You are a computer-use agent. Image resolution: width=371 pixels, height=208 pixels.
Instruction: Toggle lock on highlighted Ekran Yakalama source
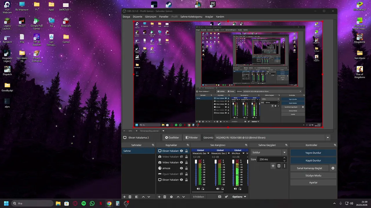click(186, 151)
